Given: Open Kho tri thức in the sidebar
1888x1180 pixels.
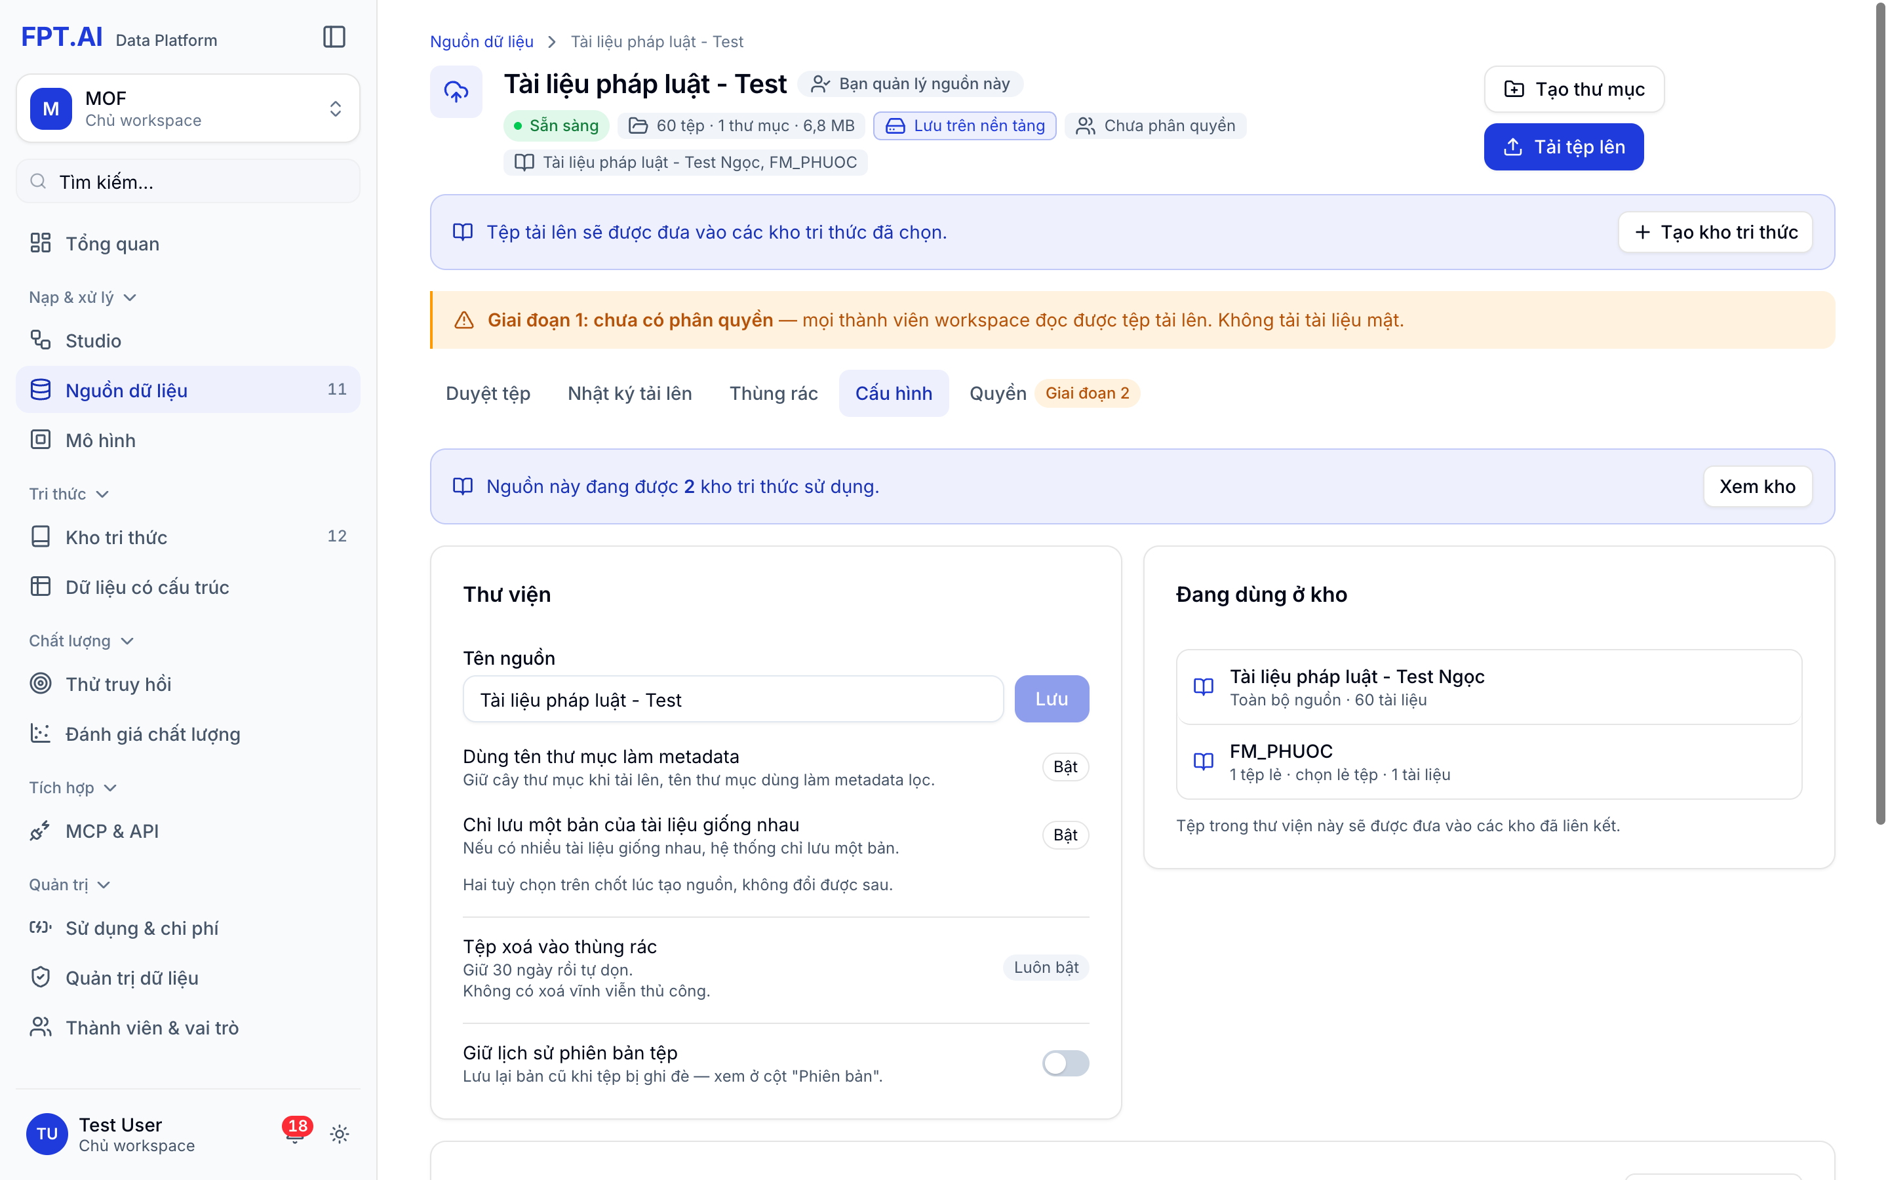Looking at the screenshot, I should [188, 537].
